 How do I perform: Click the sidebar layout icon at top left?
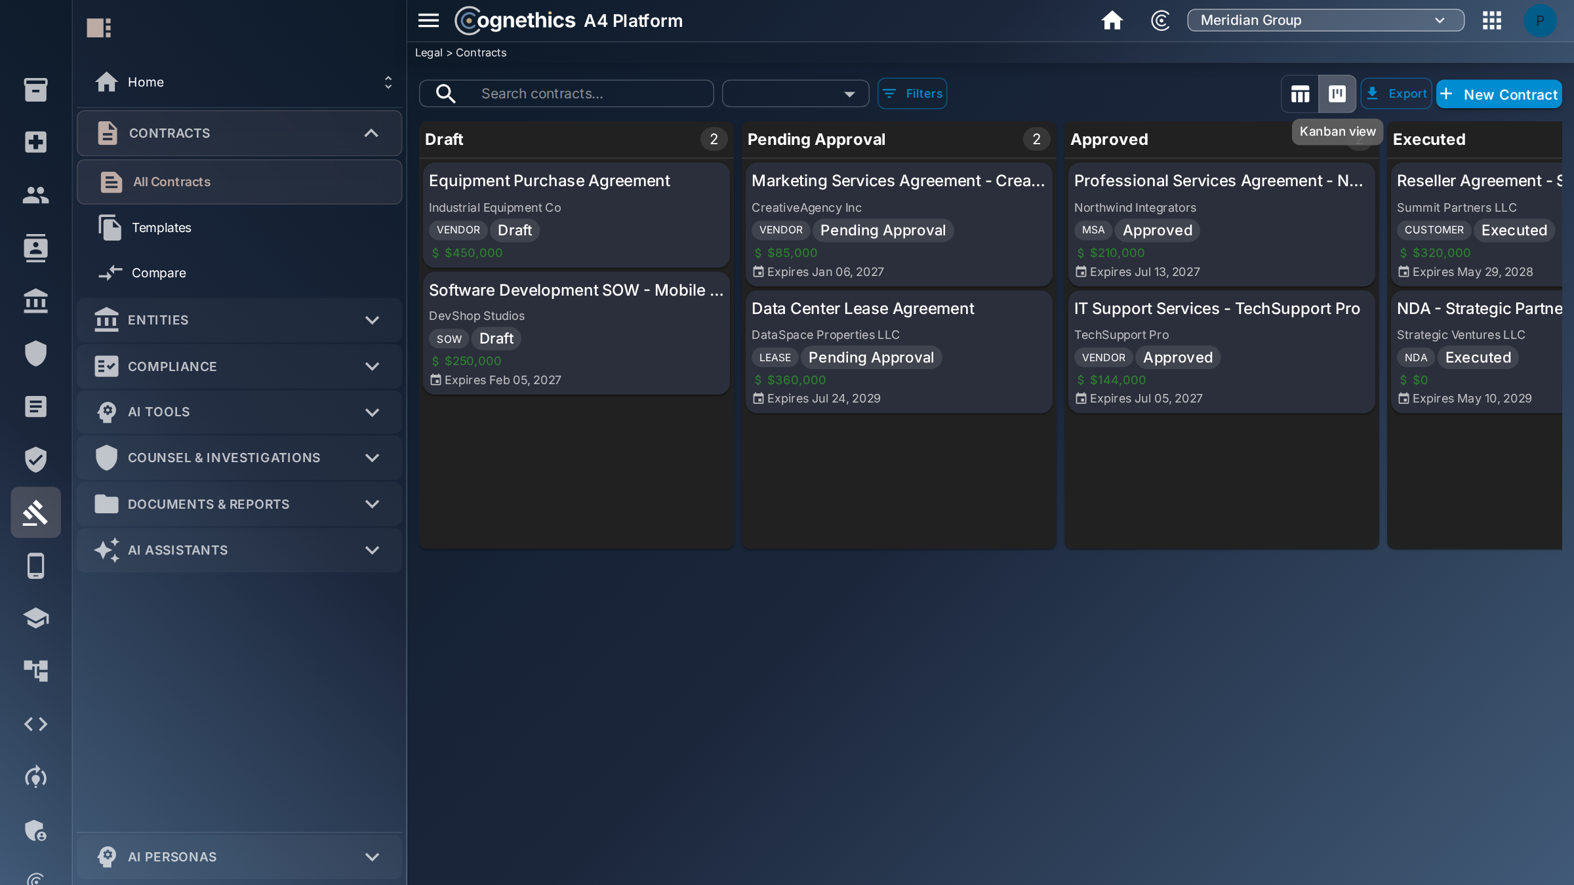click(x=99, y=28)
